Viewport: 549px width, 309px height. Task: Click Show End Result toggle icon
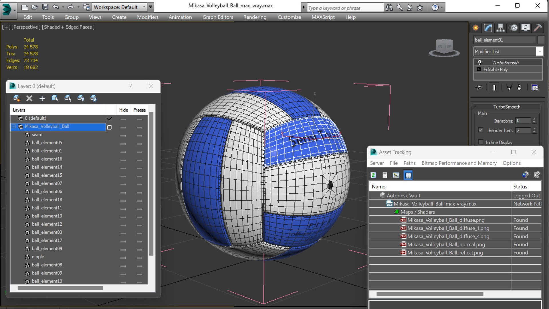[494, 87]
